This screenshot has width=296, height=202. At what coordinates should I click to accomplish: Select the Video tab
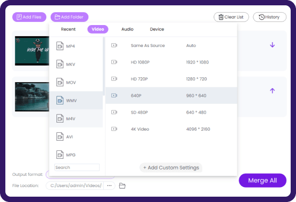coord(98,29)
